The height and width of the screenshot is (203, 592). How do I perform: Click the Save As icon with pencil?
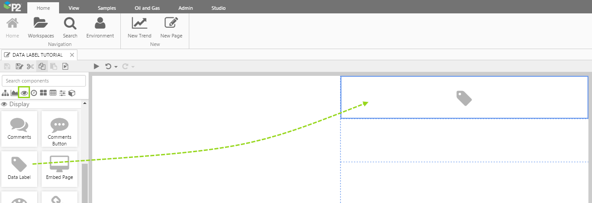point(19,66)
